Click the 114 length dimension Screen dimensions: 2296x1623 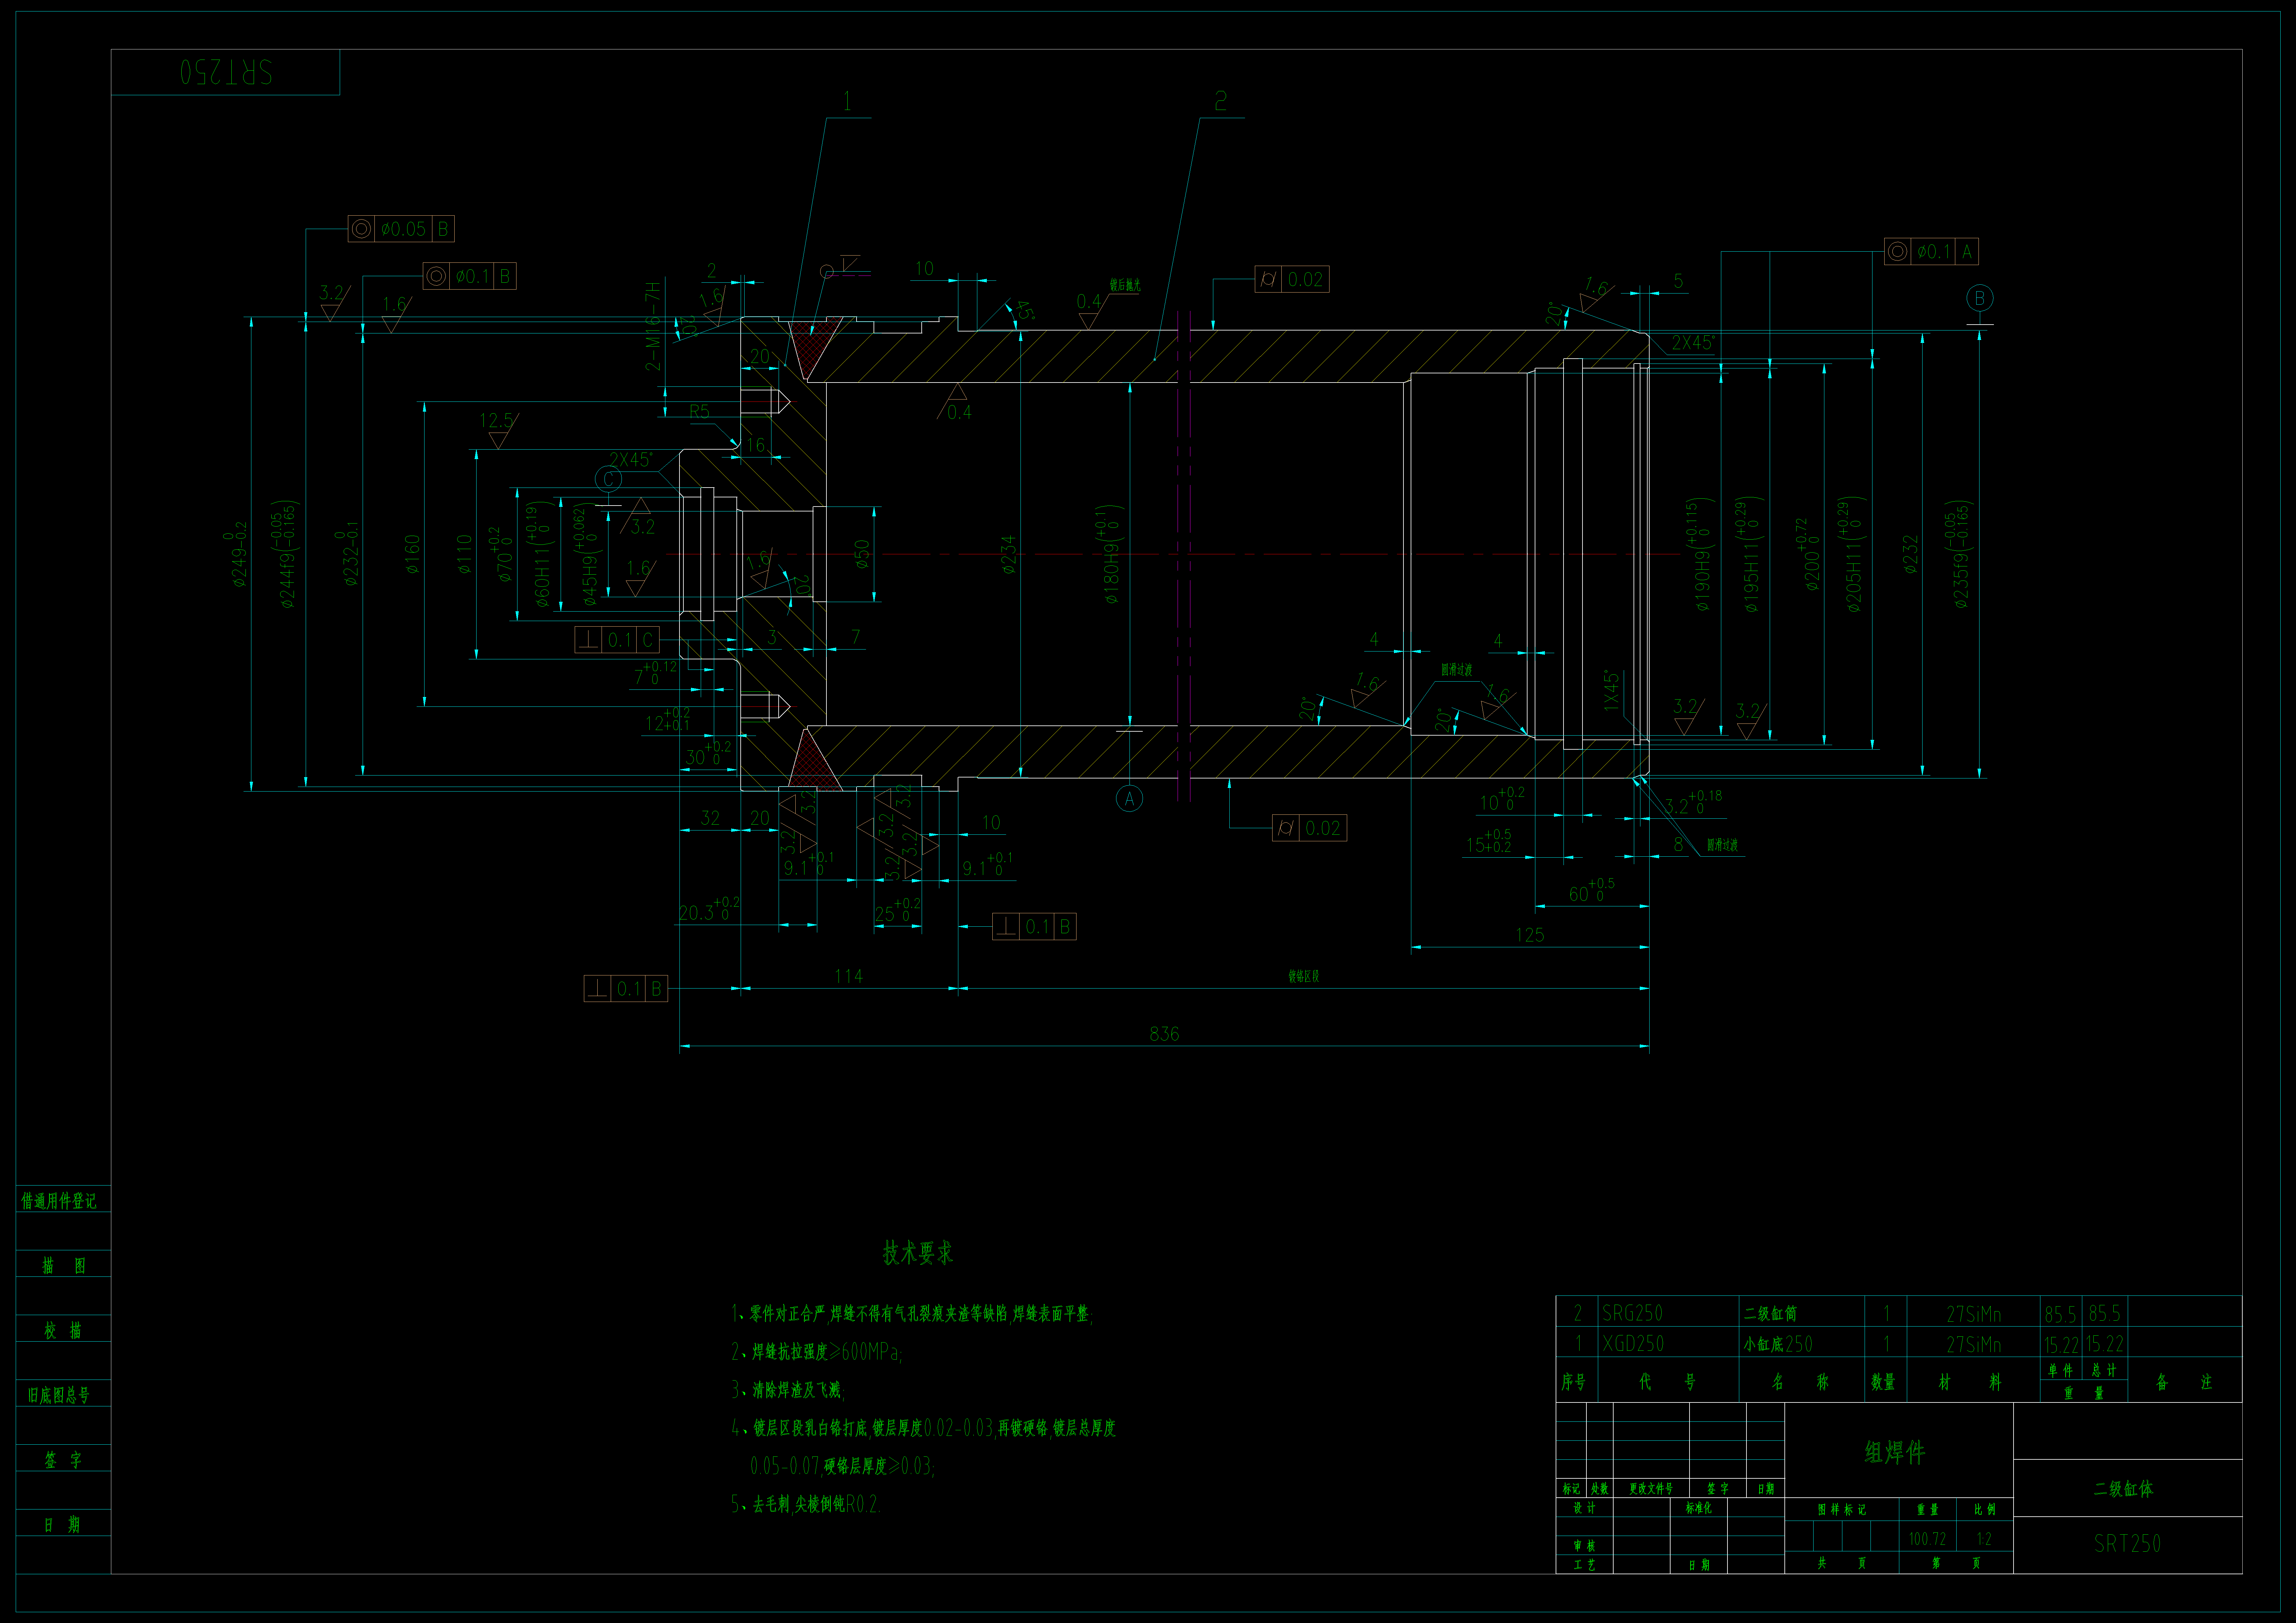tap(848, 976)
